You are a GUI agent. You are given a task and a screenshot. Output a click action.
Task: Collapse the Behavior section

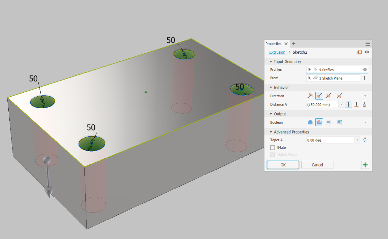(271, 88)
